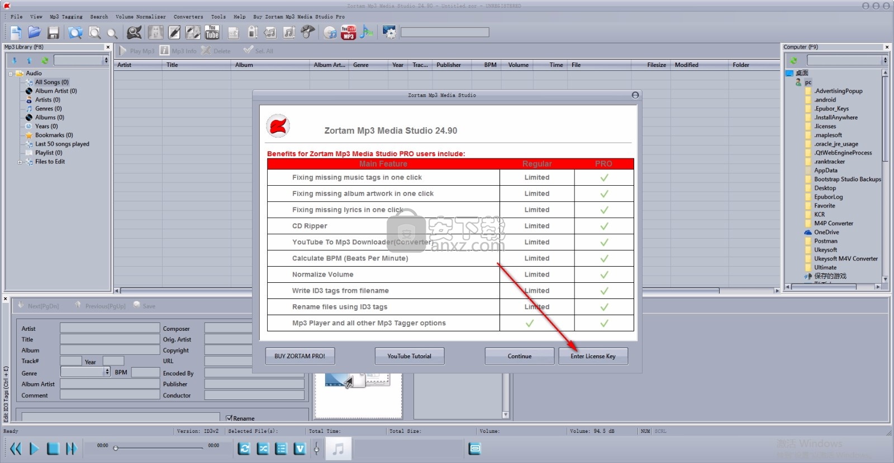The image size is (894, 463).
Task: Click the playback seek slider handle
Action: point(116,448)
